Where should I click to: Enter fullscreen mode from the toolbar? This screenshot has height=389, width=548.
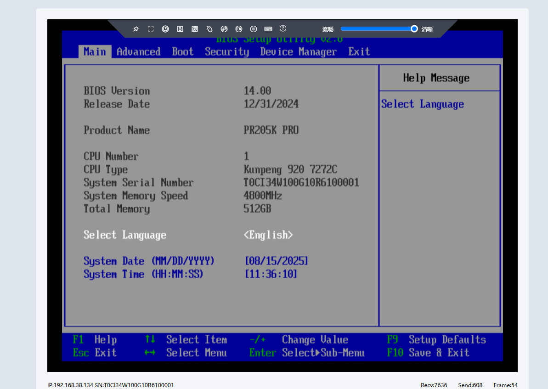(x=150, y=28)
